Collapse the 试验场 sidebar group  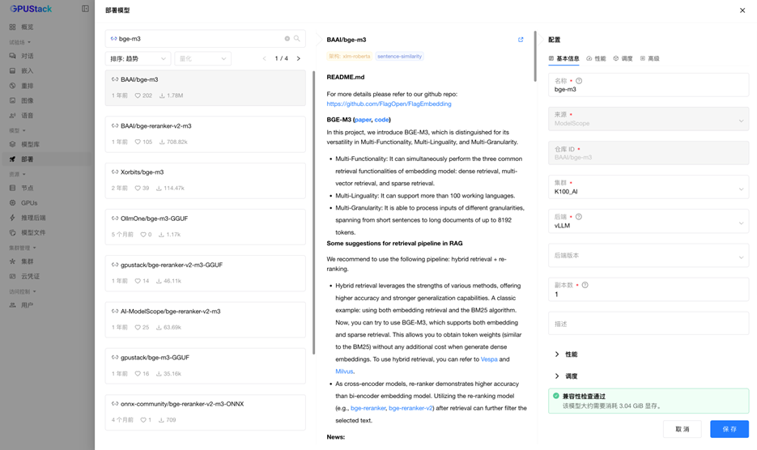click(x=19, y=42)
